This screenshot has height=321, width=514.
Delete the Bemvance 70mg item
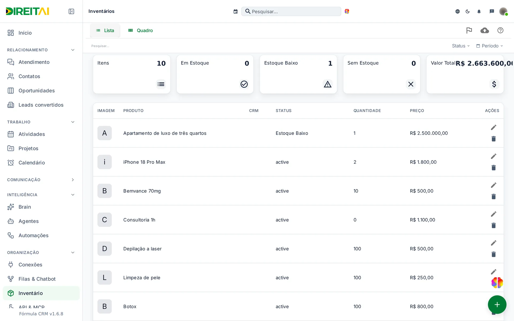coord(494,196)
